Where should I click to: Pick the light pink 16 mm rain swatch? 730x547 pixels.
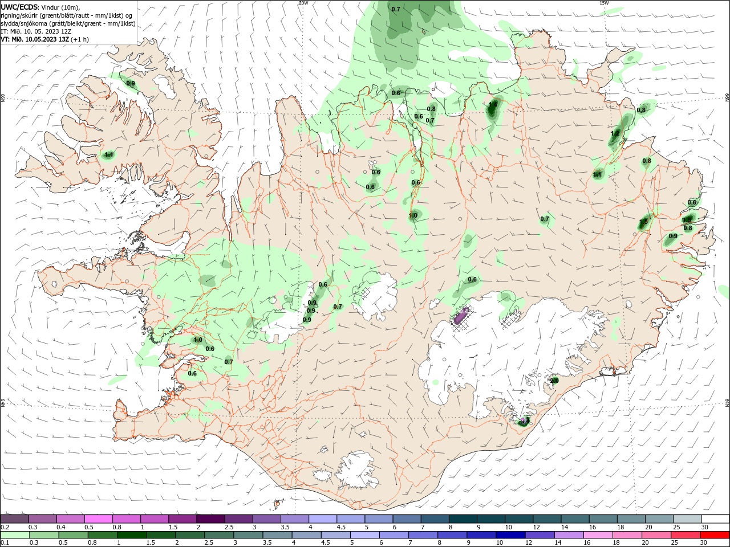point(599,535)
